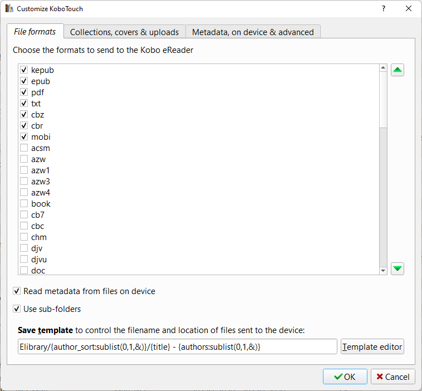Cancel the KoboTouch customization dialog
422x391 pixels.
pyautogui.click(x=392, y=377)
